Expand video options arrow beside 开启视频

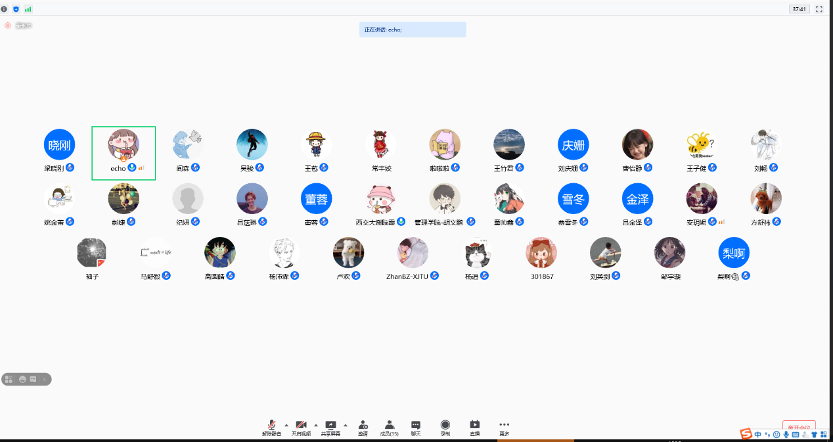(316, 424)
